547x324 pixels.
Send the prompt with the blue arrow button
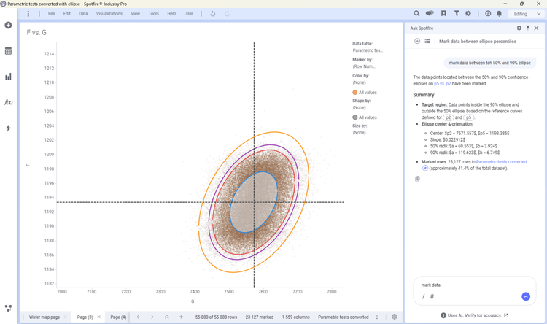coord(526,296)
